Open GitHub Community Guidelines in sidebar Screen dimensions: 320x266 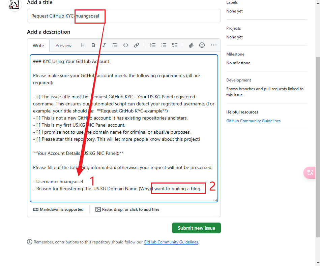pyautogui.click(x=253, y=121)
